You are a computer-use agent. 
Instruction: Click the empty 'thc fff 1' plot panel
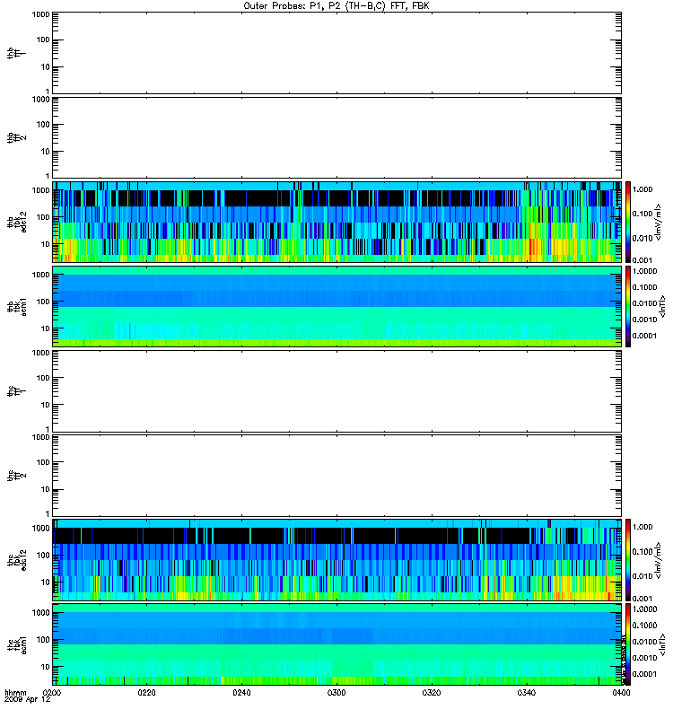click(x=336, y=391)
